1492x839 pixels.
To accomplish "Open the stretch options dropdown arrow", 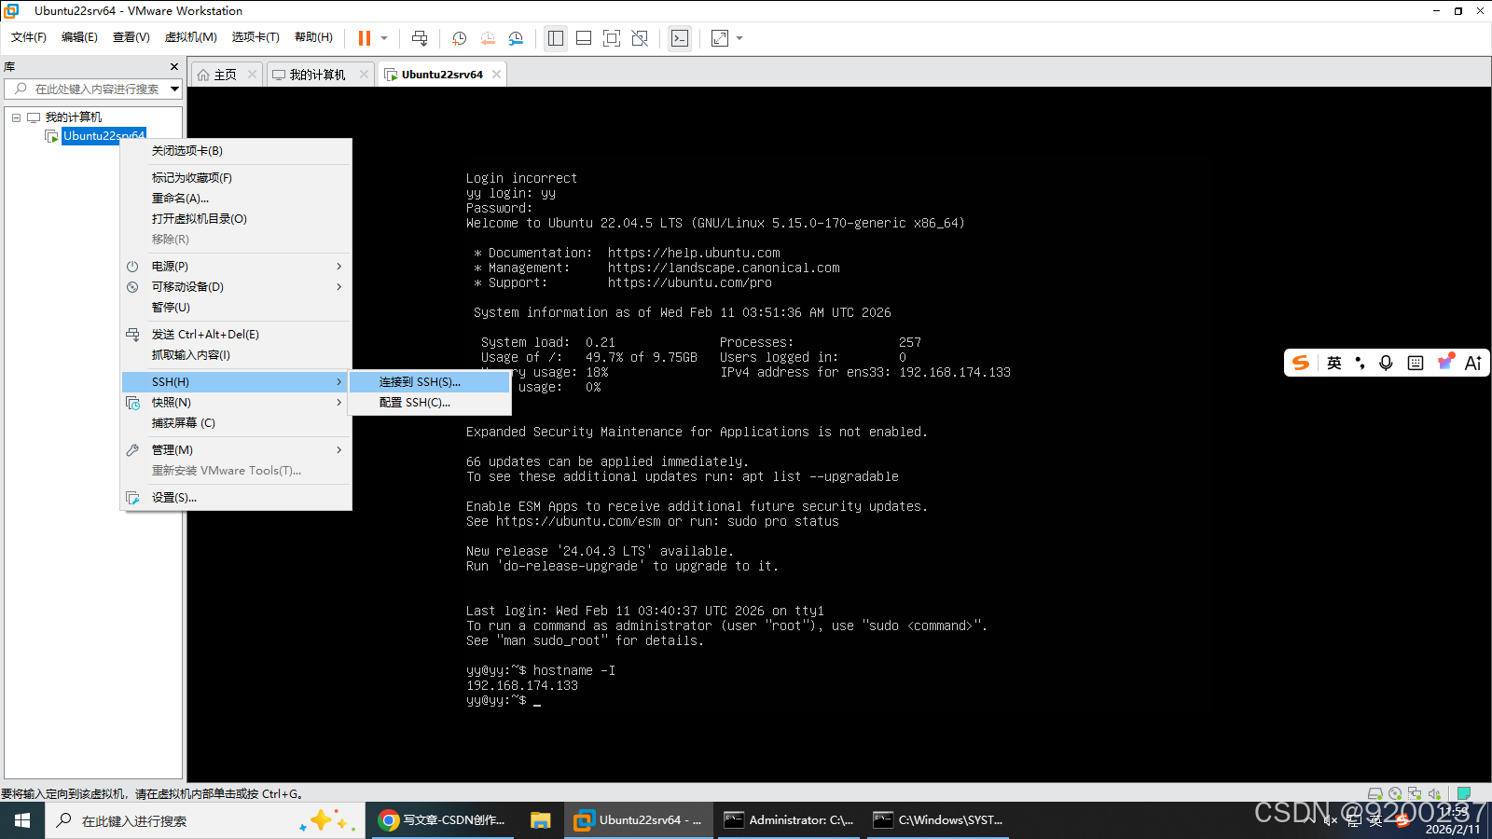I will click(x=739, y=38).
